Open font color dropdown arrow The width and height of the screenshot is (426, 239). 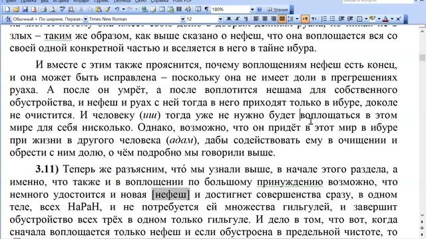click(392, 19)
